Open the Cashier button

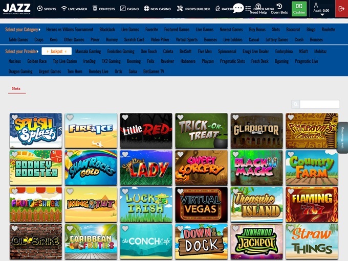(x=299, y=9)
